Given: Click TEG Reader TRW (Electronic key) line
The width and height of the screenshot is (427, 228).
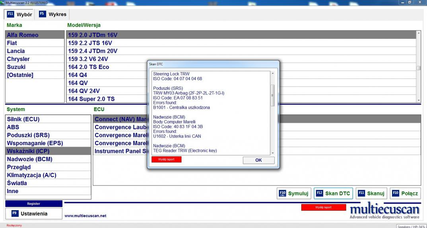Looking at the screenshot, I should [185, 151].
